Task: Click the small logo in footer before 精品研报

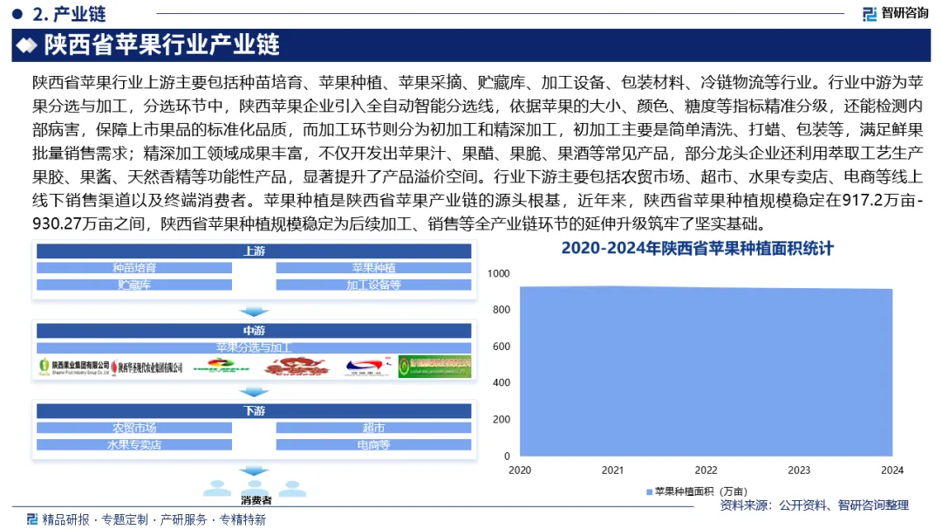Action: [x=32, y=519]
